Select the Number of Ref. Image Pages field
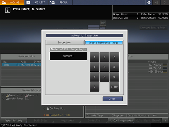Viewport: 169px width, 127px height. coord(68,56)
